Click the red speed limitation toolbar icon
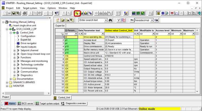 coord(172,13)
